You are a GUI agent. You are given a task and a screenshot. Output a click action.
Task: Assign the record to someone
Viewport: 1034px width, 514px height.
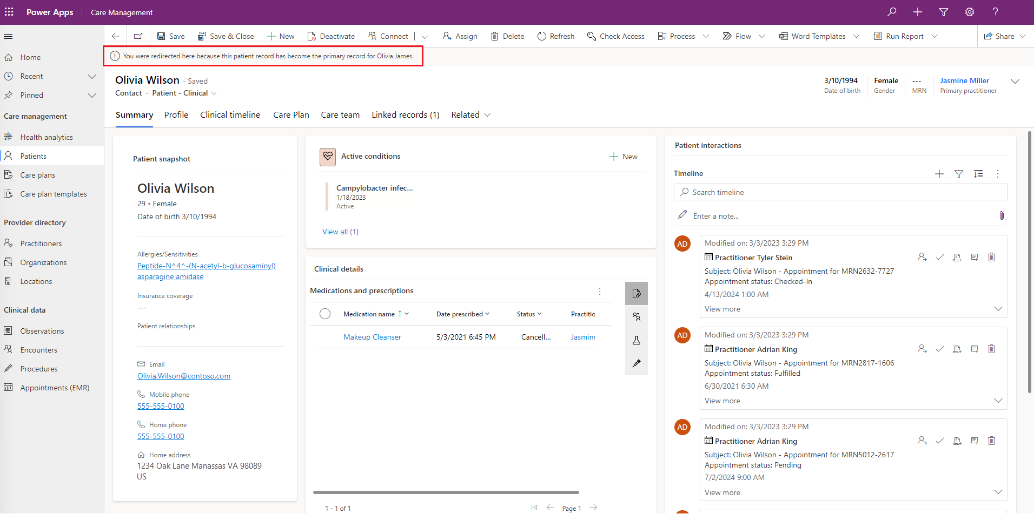click(x=460, y=36)
